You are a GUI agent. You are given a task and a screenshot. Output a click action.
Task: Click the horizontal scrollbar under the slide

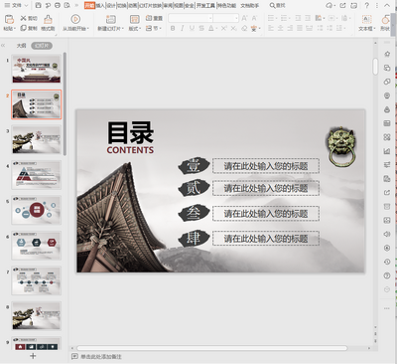pos(212,348)
